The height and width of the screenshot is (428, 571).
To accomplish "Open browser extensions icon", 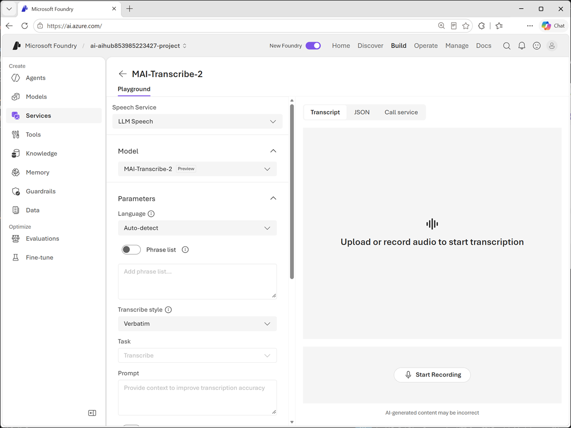I will (x=482, y=26).
